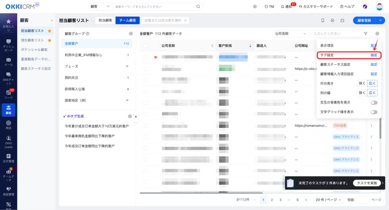Click the calendar card icon beside 顧客登録
The width and height of the screenshot is (389, 210).
click(343, 20)
